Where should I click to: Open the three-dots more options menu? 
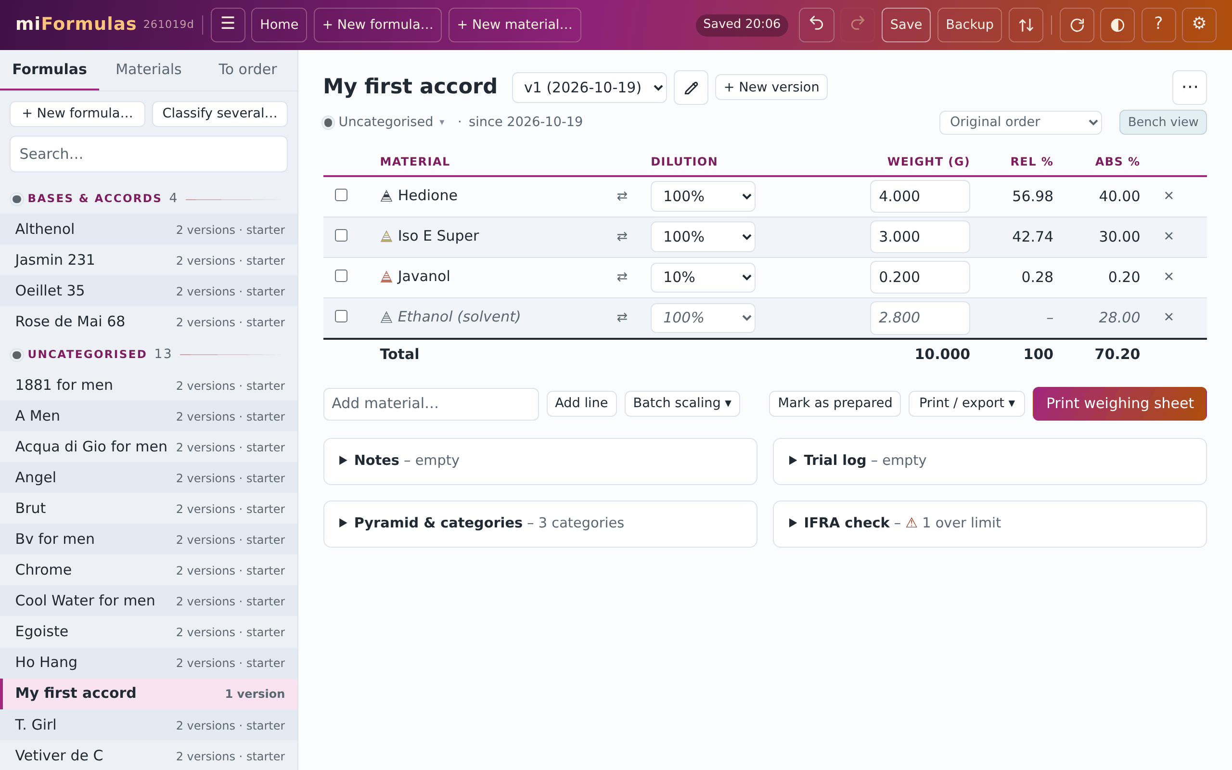(x=1189, y=88)
